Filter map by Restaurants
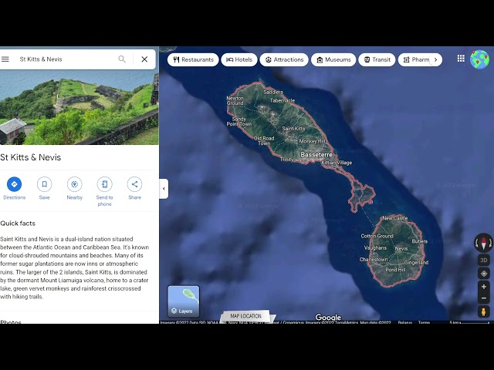The height and width of the screenshot is (370, 494). (193, 60)
